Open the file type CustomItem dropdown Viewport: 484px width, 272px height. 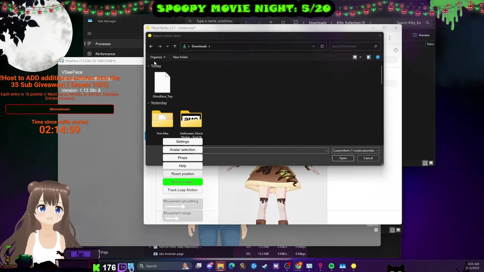pos(355,150)
